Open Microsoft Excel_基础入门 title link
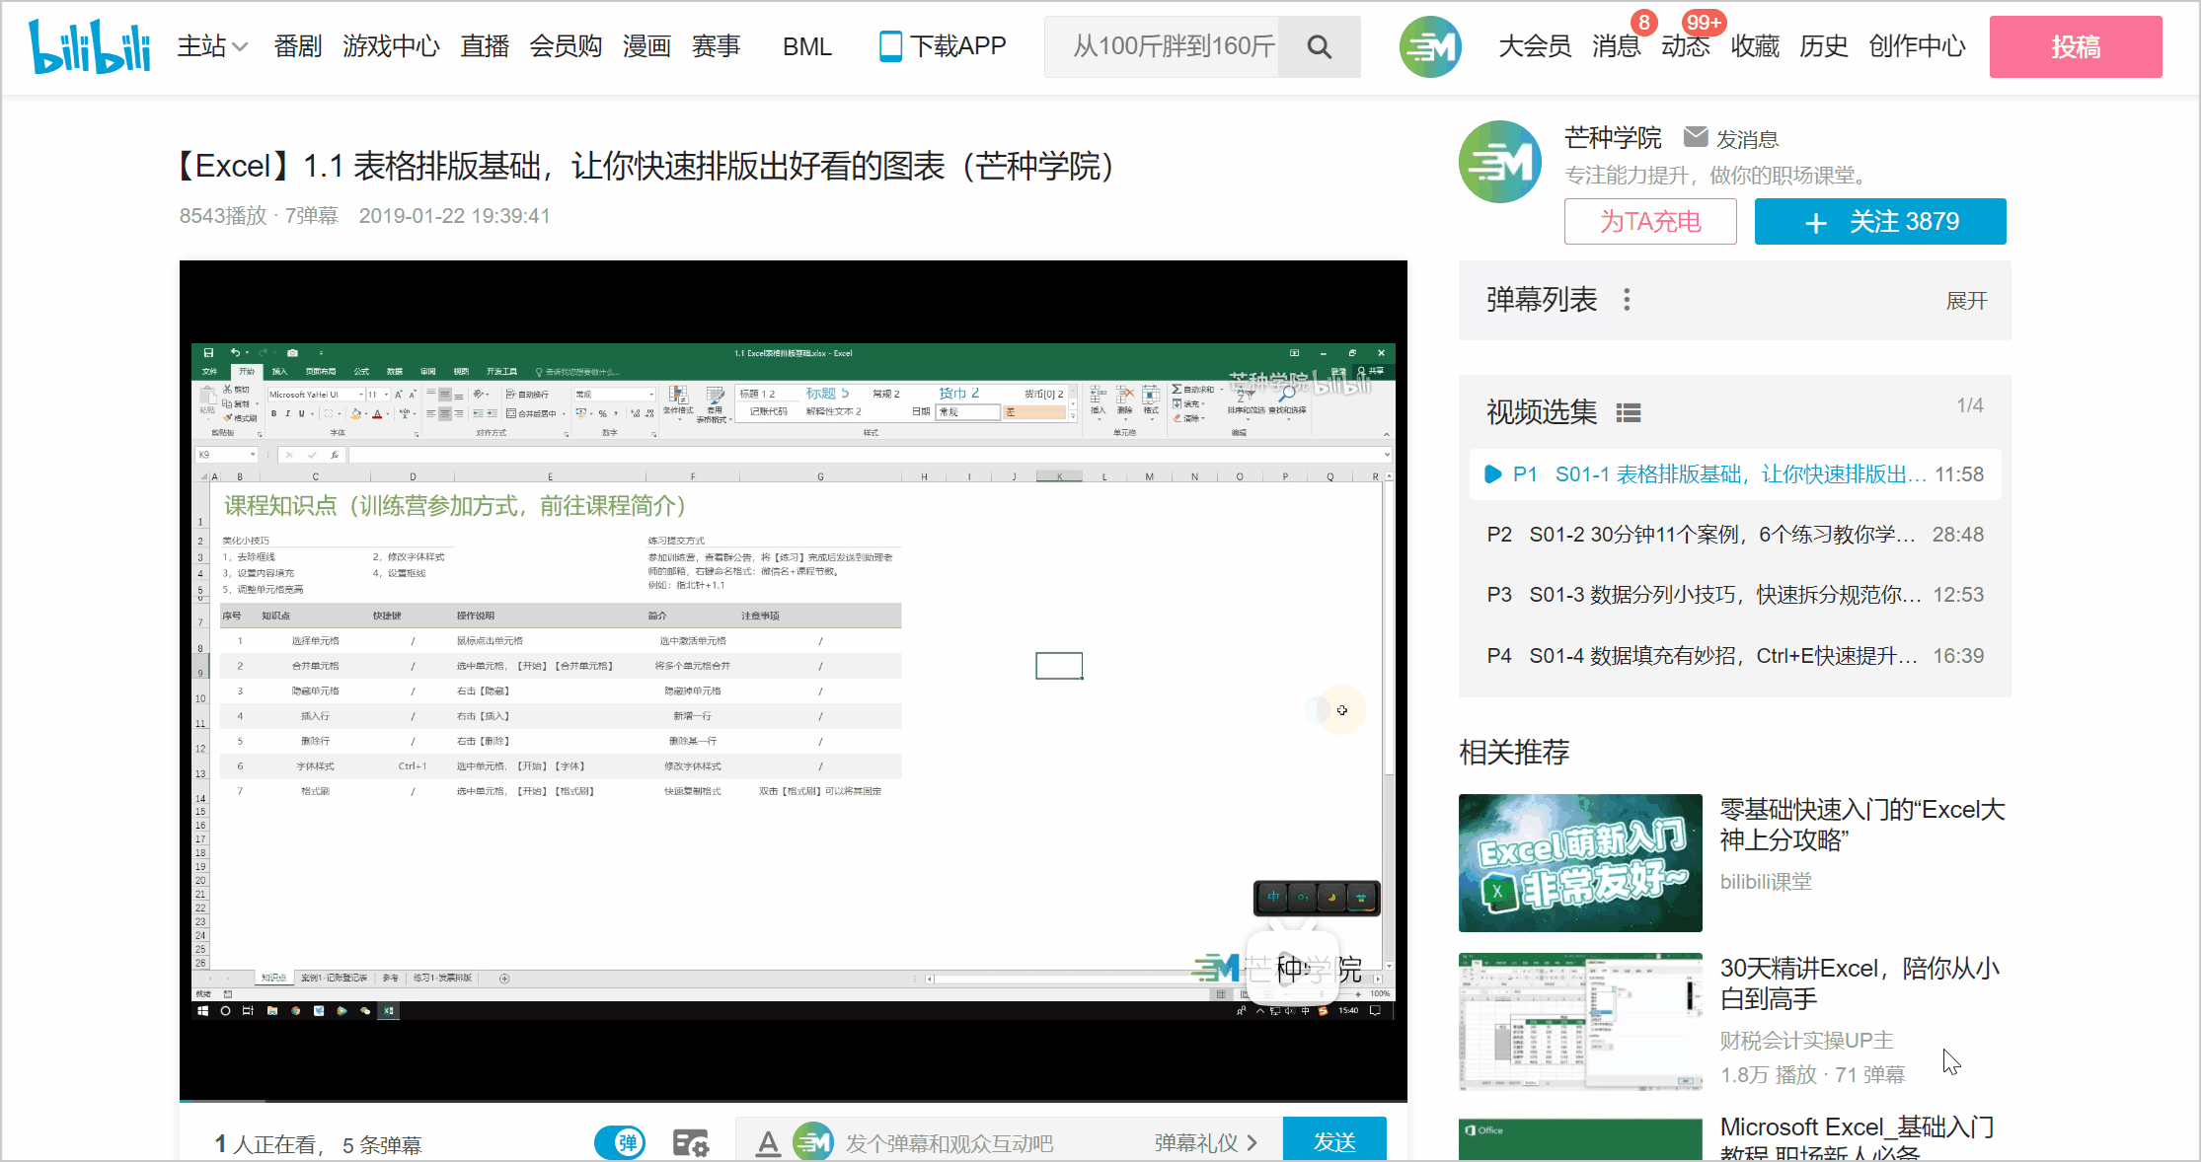Viewport: 2201px width, 1162px height. (1858, 1139)
